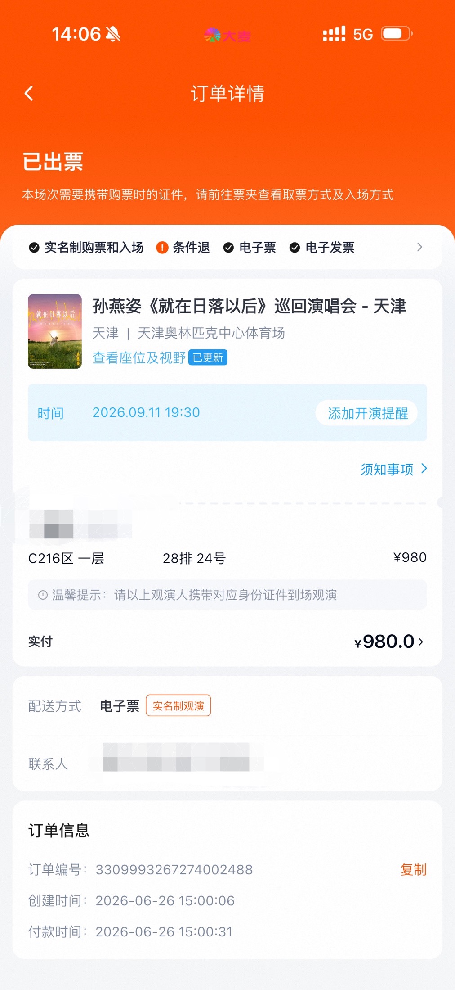Tap the battery indicator in status bar
Viewport: 455px width, 990px height.
click(x=397, y=34)
